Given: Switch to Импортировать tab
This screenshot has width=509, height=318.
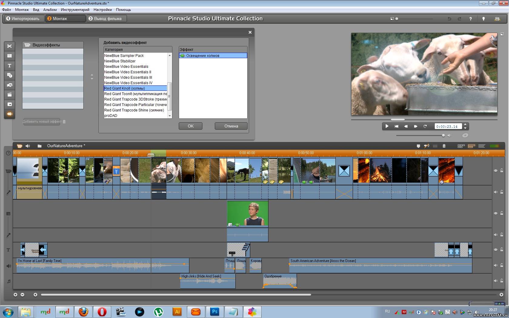Looking at the screenshot, I should coord(24,18).
